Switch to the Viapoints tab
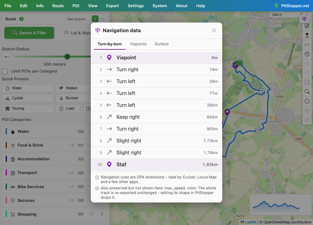 pos(138,44)
